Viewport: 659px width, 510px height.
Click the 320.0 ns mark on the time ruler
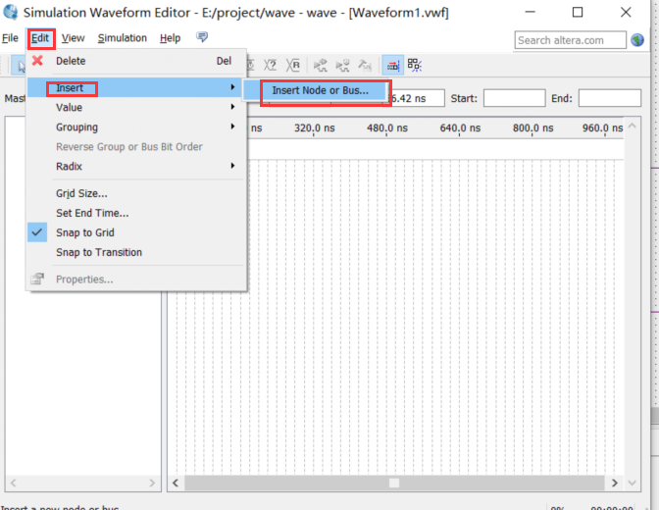(x=314, y=127)
